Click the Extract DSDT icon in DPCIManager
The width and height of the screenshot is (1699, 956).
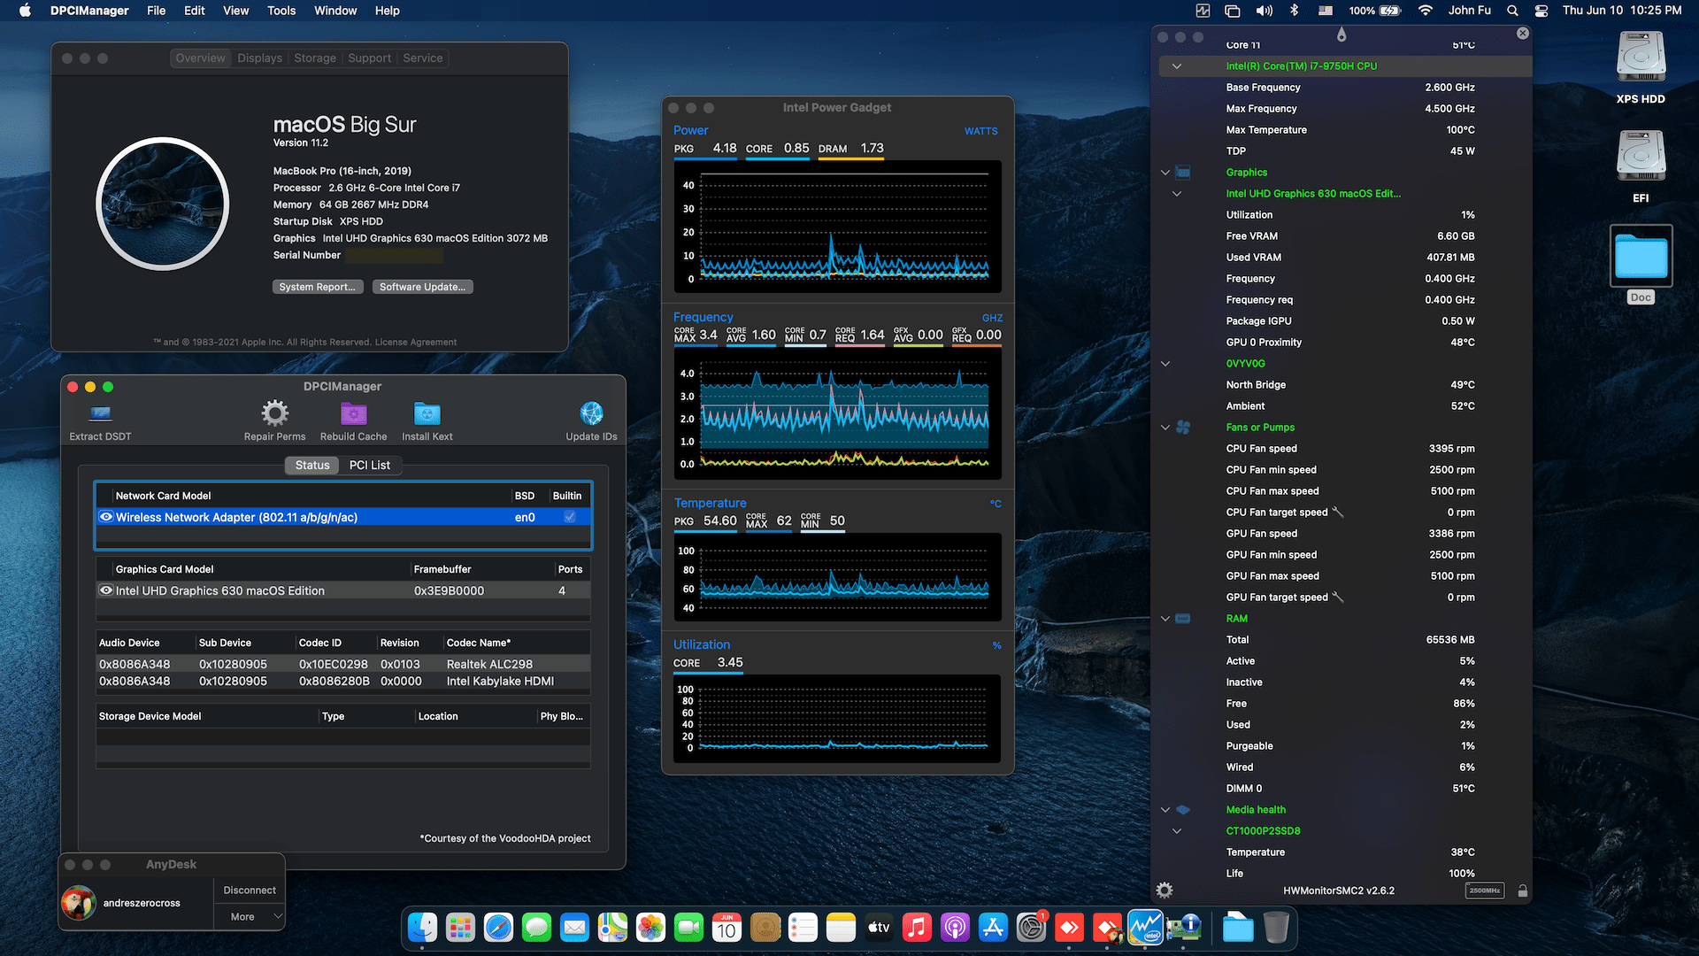pyautogui.click(x=100, y=413)
